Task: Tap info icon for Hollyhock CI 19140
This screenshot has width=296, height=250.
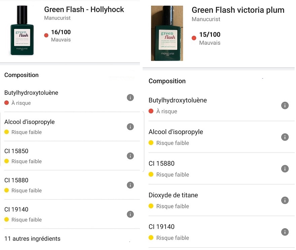Action: [x=130, y=214]
